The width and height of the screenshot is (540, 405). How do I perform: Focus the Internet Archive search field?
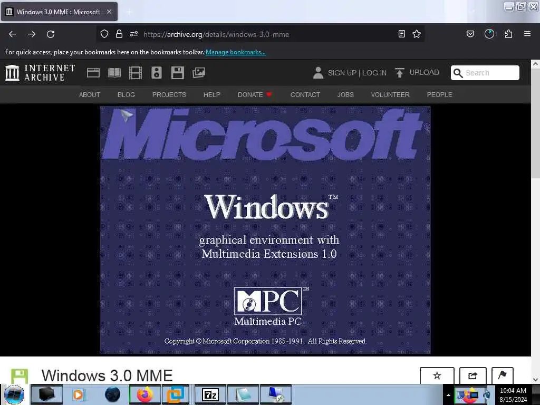pos(485,73)
